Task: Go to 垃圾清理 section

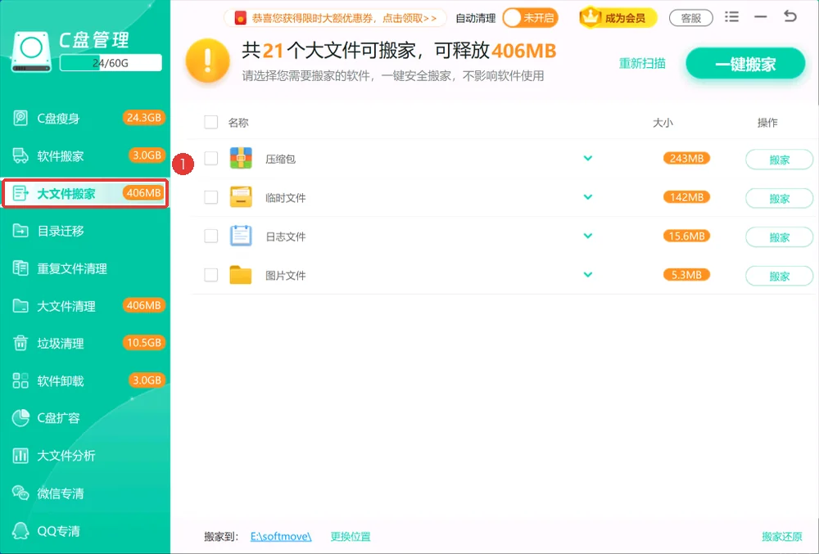Action: point(85,343)
